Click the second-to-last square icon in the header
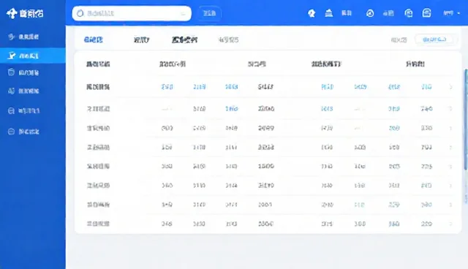 (409, 13)
